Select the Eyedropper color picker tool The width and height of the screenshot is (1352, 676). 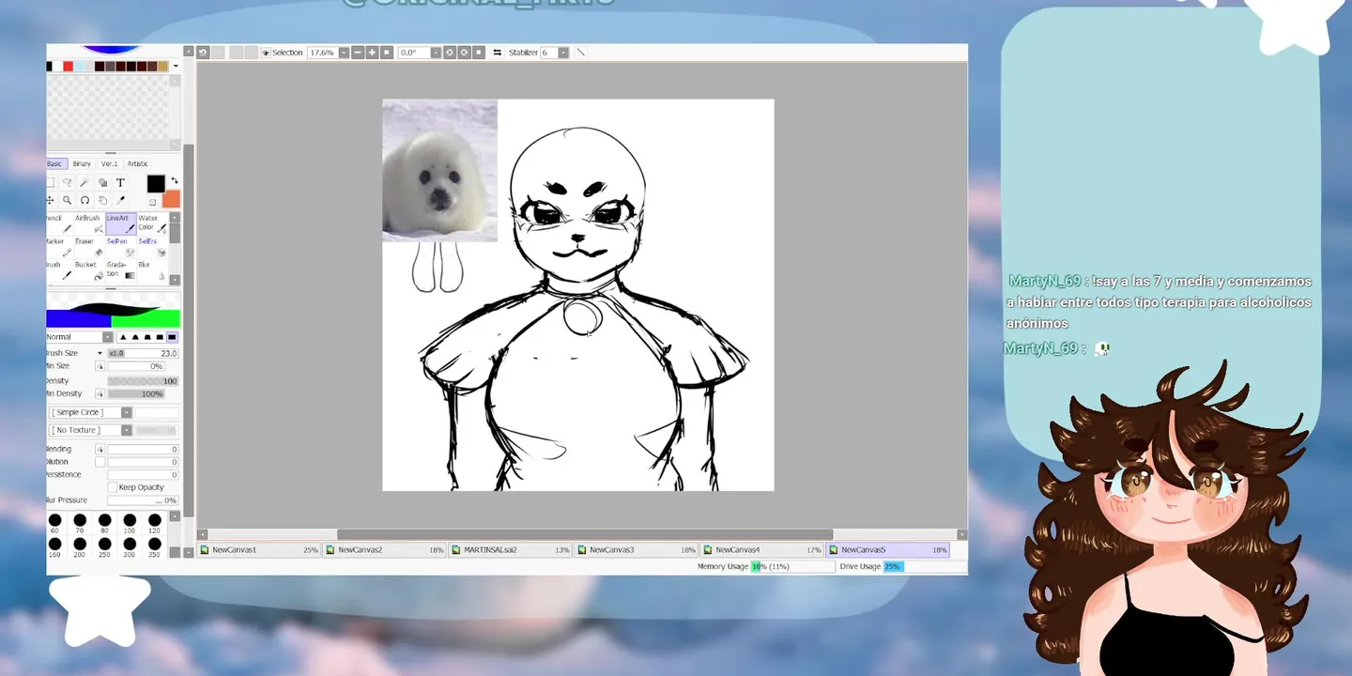coord(120,200)
